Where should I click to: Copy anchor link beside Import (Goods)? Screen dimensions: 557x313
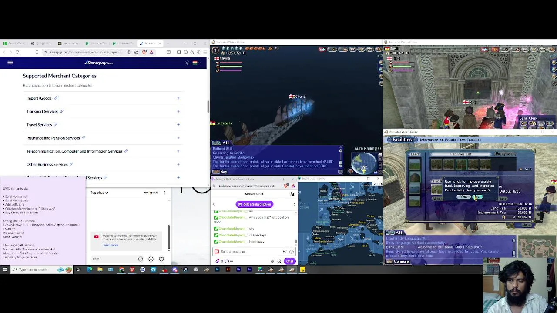(56, 98)
